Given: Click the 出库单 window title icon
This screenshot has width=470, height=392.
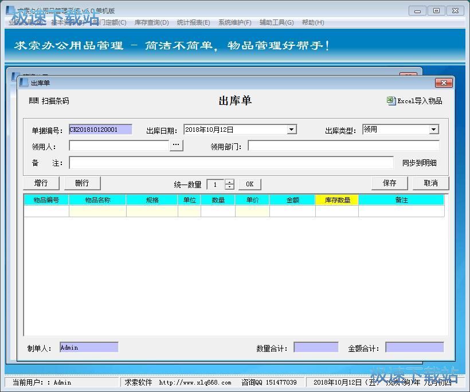Looking at the screenshot, I should pos(24,83).
